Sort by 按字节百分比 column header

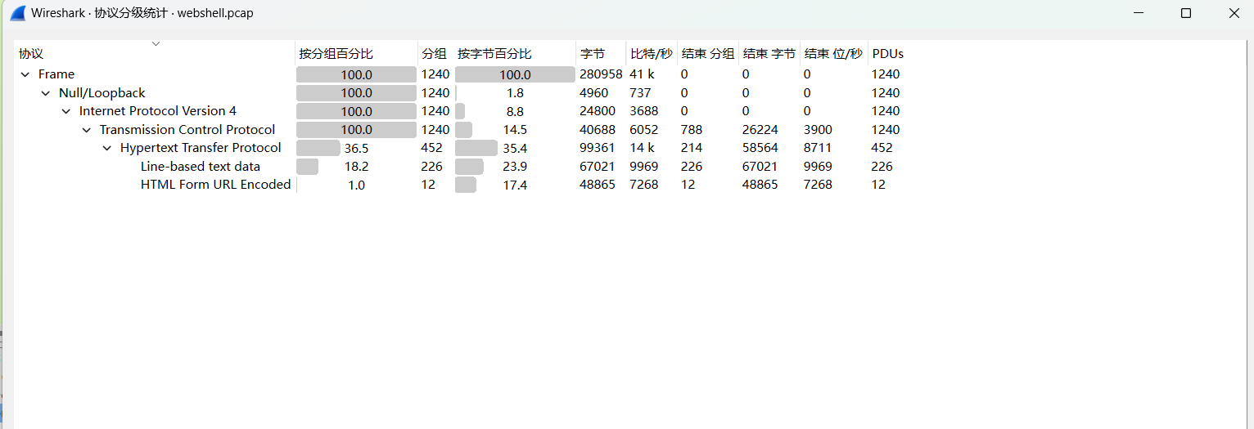(x=515, y=54)
